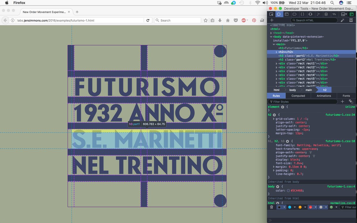357x223 pixels.
Task: Click selector highlighter icon beside body rule
Action: [278, 187]
